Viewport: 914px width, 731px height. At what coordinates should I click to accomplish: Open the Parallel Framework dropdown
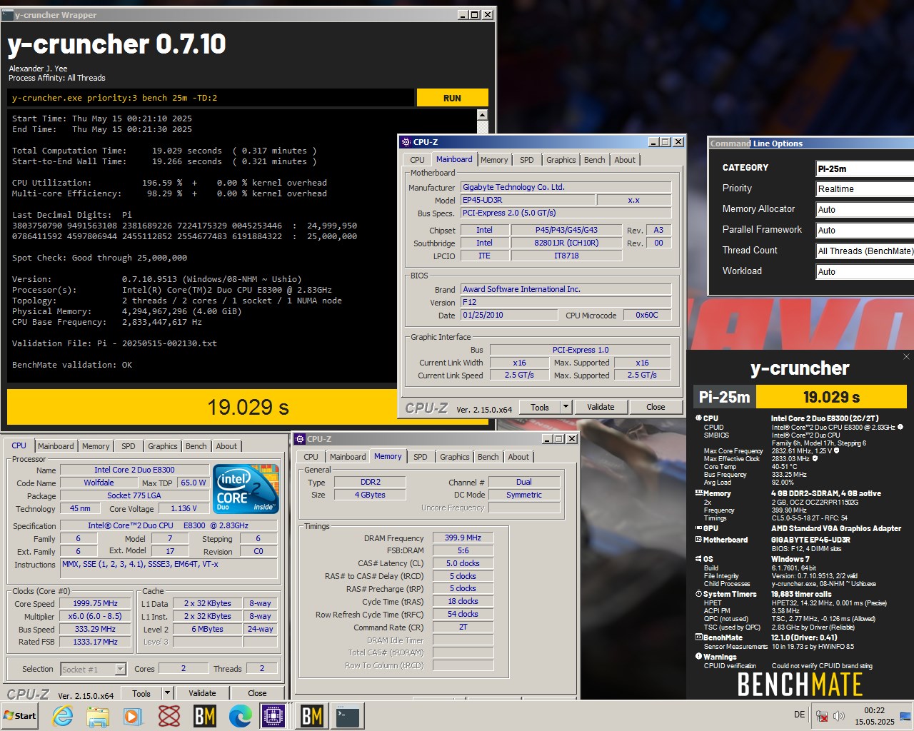pyautogui.click(x=865, y=231)
